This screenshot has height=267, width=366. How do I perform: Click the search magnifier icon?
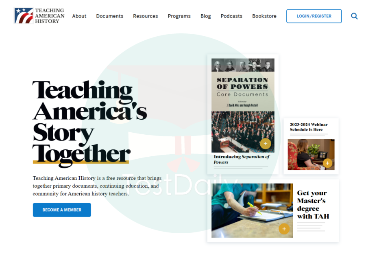tap(354, 16)
